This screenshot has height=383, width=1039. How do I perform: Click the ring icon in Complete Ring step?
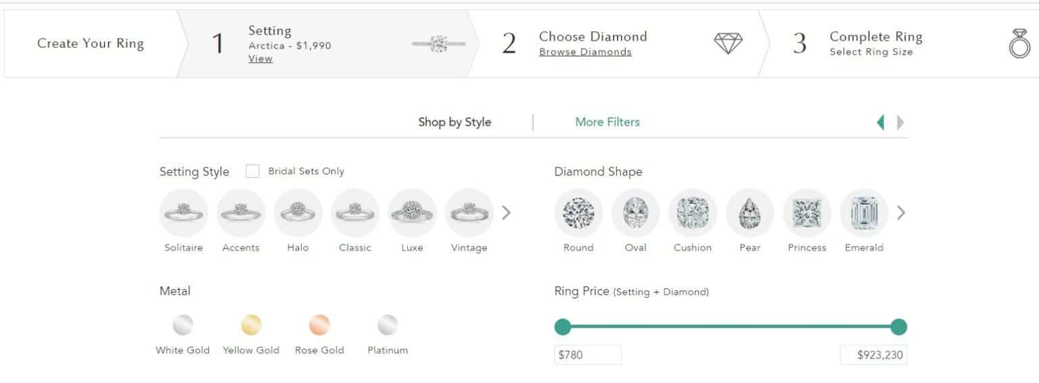point(1019,44)
